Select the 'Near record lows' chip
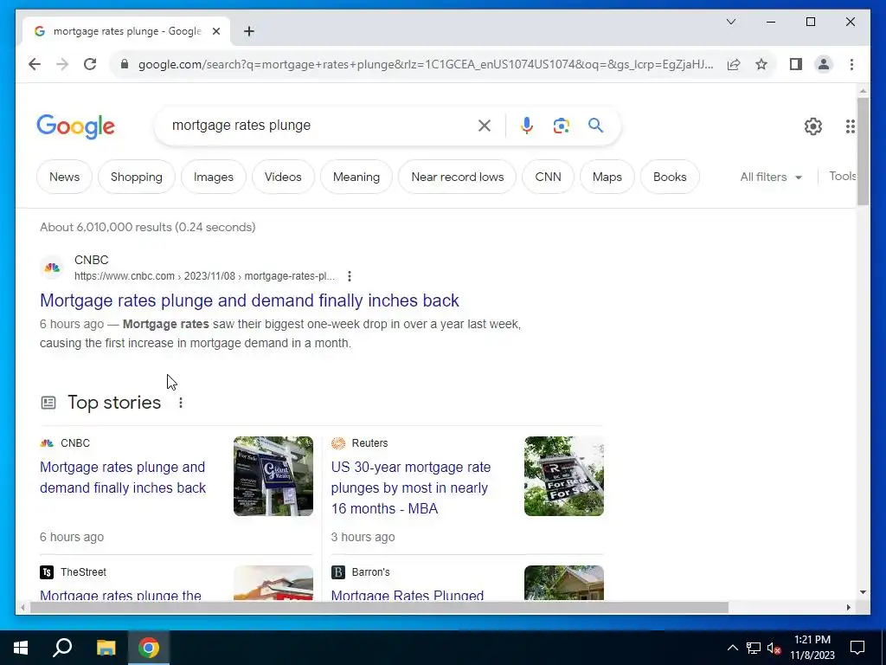886x665 pixels. tap(457, 177)
